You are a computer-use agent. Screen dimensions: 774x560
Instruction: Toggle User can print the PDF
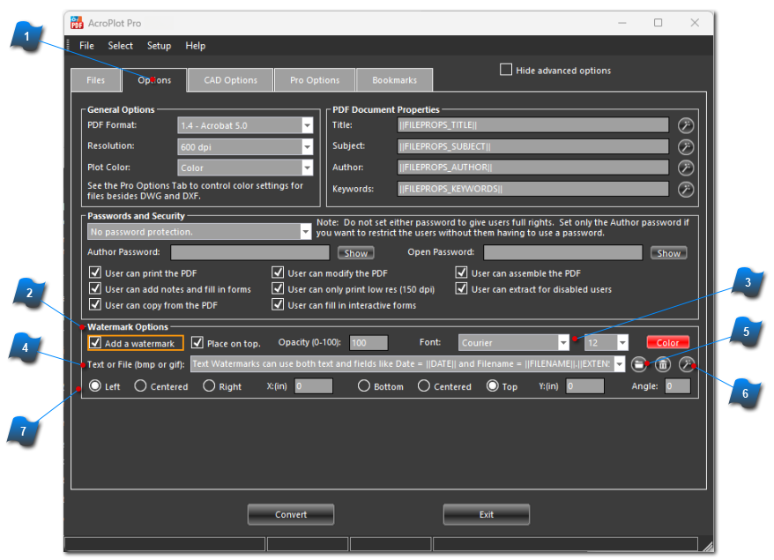point(95,273)
